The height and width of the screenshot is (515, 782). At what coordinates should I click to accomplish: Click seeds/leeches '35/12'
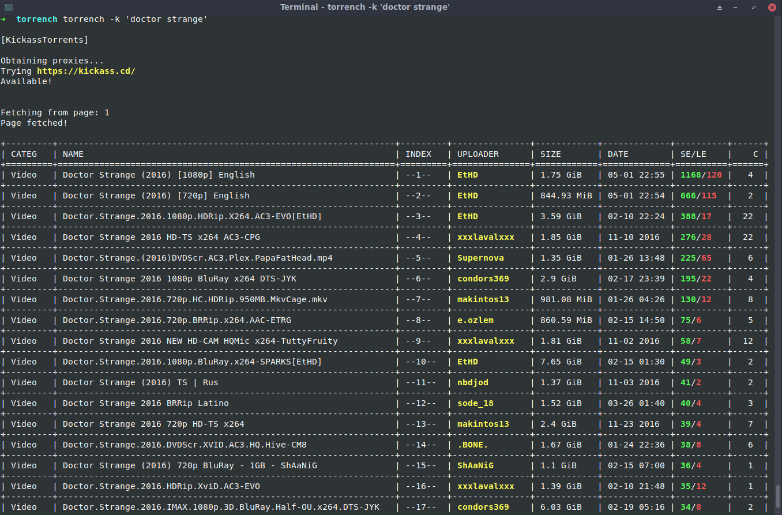pyautogui.click(x=693, y=486)
